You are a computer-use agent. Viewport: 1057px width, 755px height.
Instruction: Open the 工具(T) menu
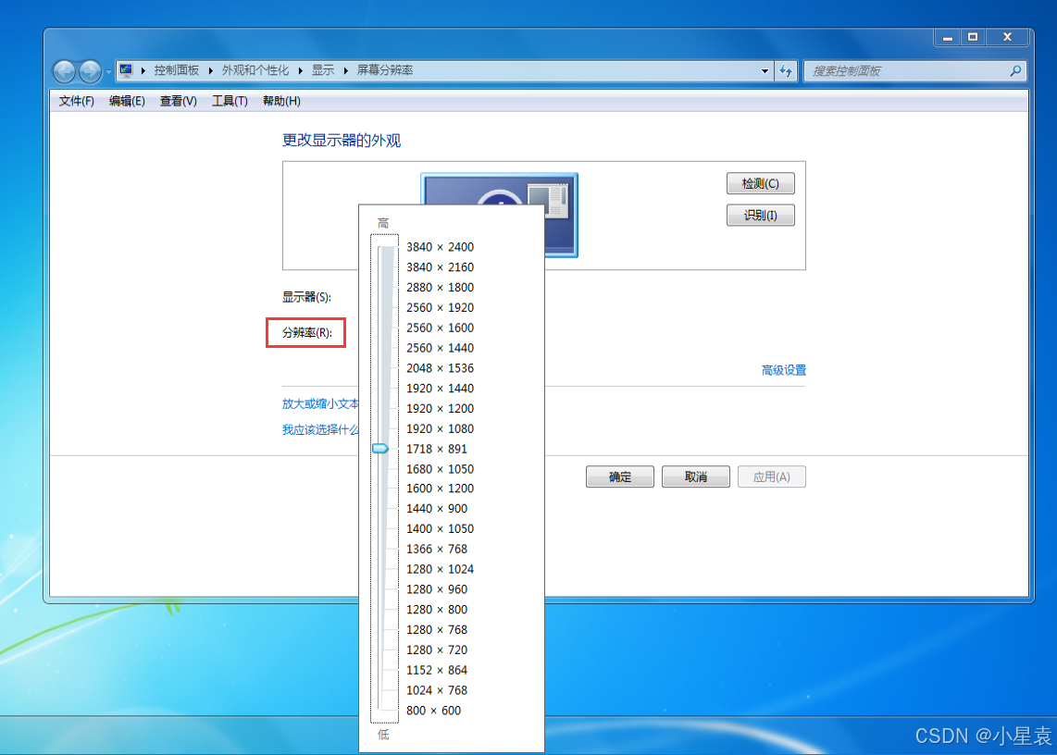pos(230,101)
